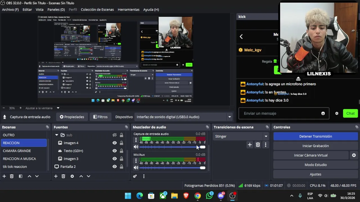
Task: Collapse the sub group in Fuentes
Action: (x=57, y=135)
